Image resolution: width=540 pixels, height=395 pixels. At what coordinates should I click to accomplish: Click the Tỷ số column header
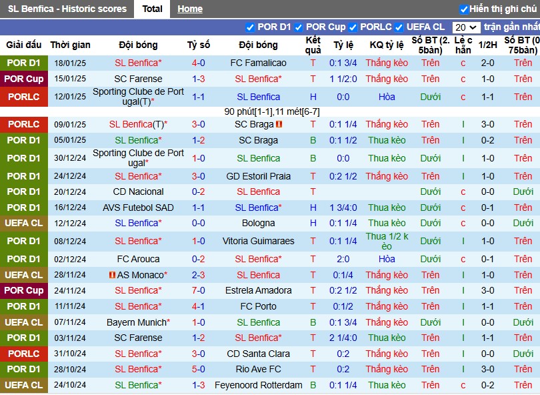(199, 45)
